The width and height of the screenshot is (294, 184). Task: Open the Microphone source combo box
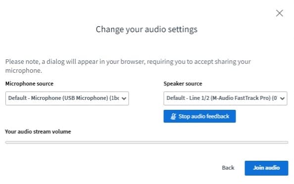pyautogui.click(x=67, y=98)
